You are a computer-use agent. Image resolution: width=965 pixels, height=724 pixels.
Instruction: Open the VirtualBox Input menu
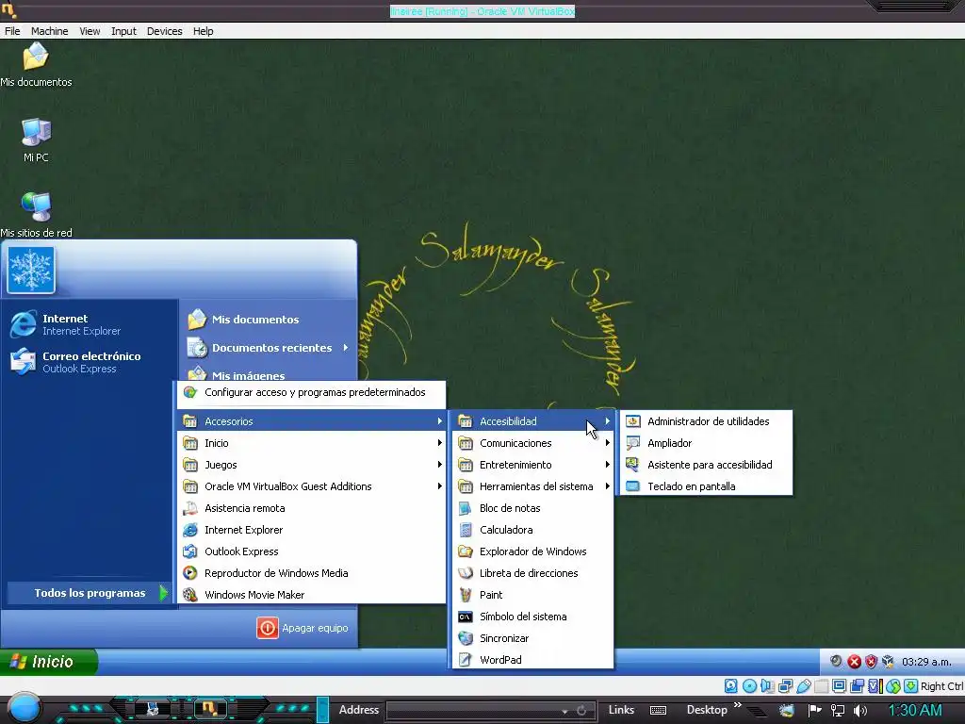click(123, 31)
